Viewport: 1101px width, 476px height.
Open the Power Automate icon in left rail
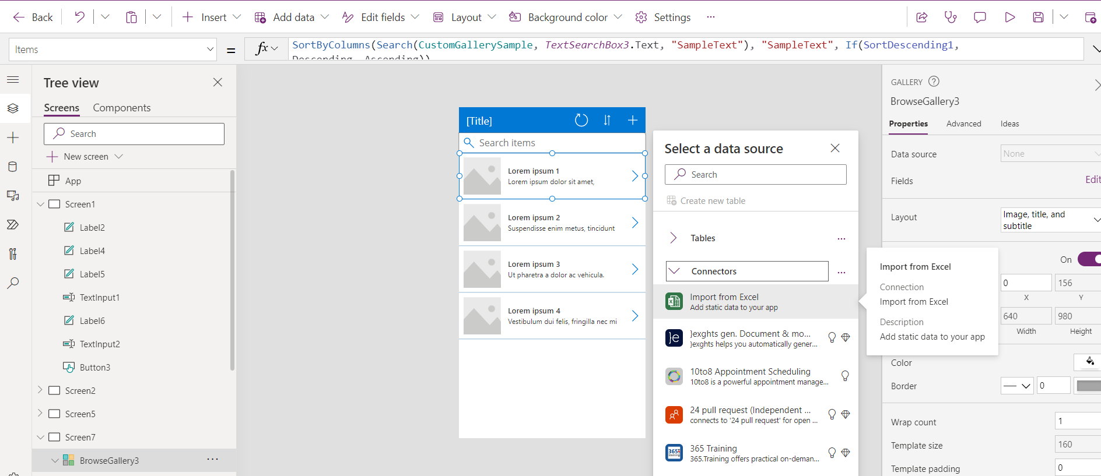click(13, 225)
